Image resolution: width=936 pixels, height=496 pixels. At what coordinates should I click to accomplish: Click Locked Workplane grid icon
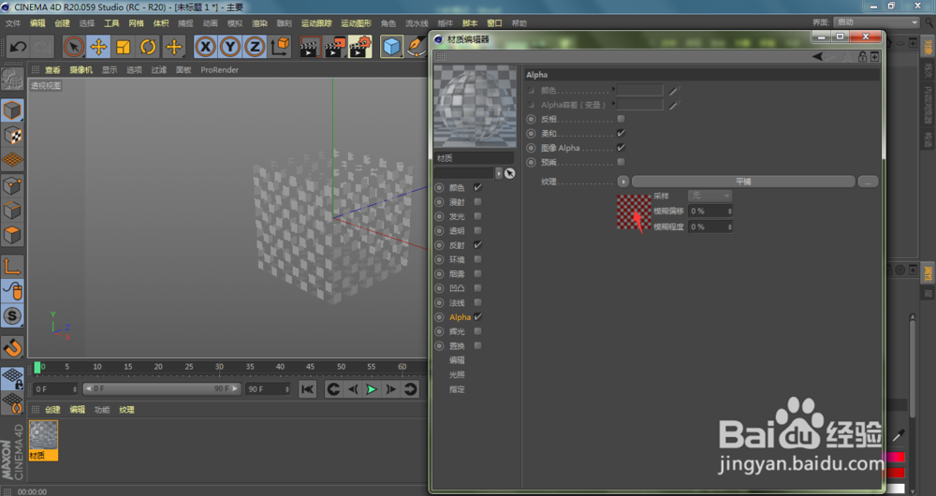coord(12,377)
